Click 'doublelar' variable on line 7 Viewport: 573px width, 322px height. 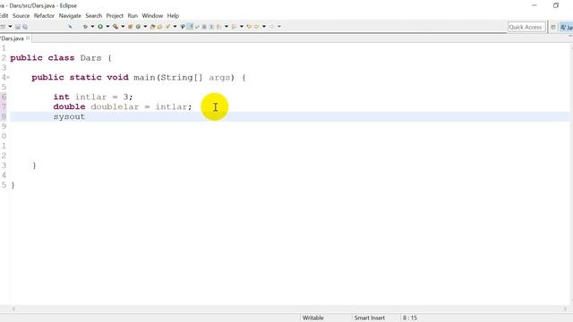click(115, 106)
